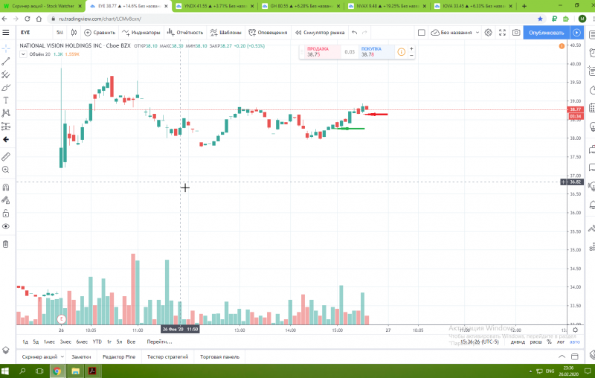Select the pitchfork tool
Screen dimensions: 595x378
6,74
